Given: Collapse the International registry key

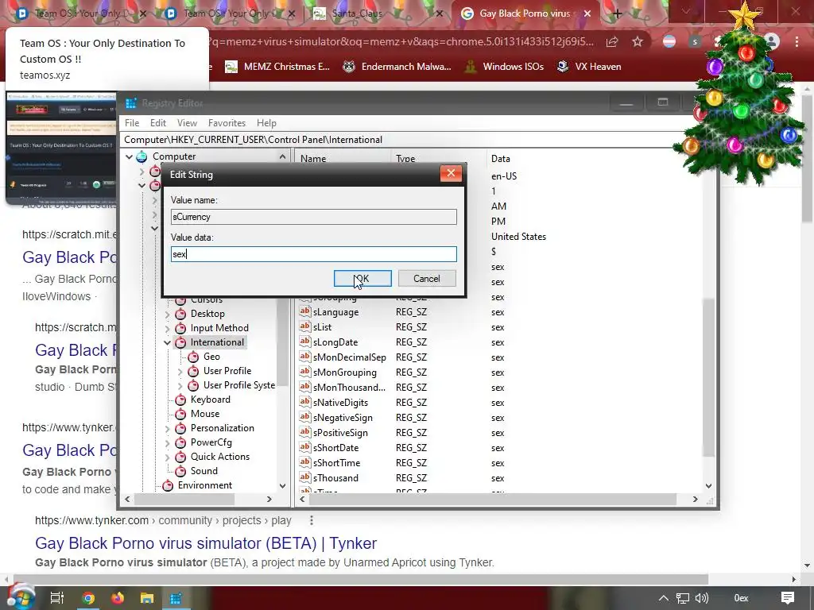Looking at the screenshot, I should point(167,342).
